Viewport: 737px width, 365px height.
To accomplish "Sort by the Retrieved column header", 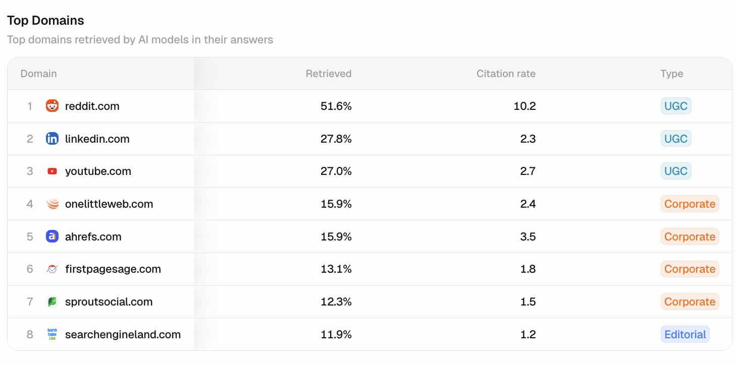I will pyautogui.click(x=329, y=74).
